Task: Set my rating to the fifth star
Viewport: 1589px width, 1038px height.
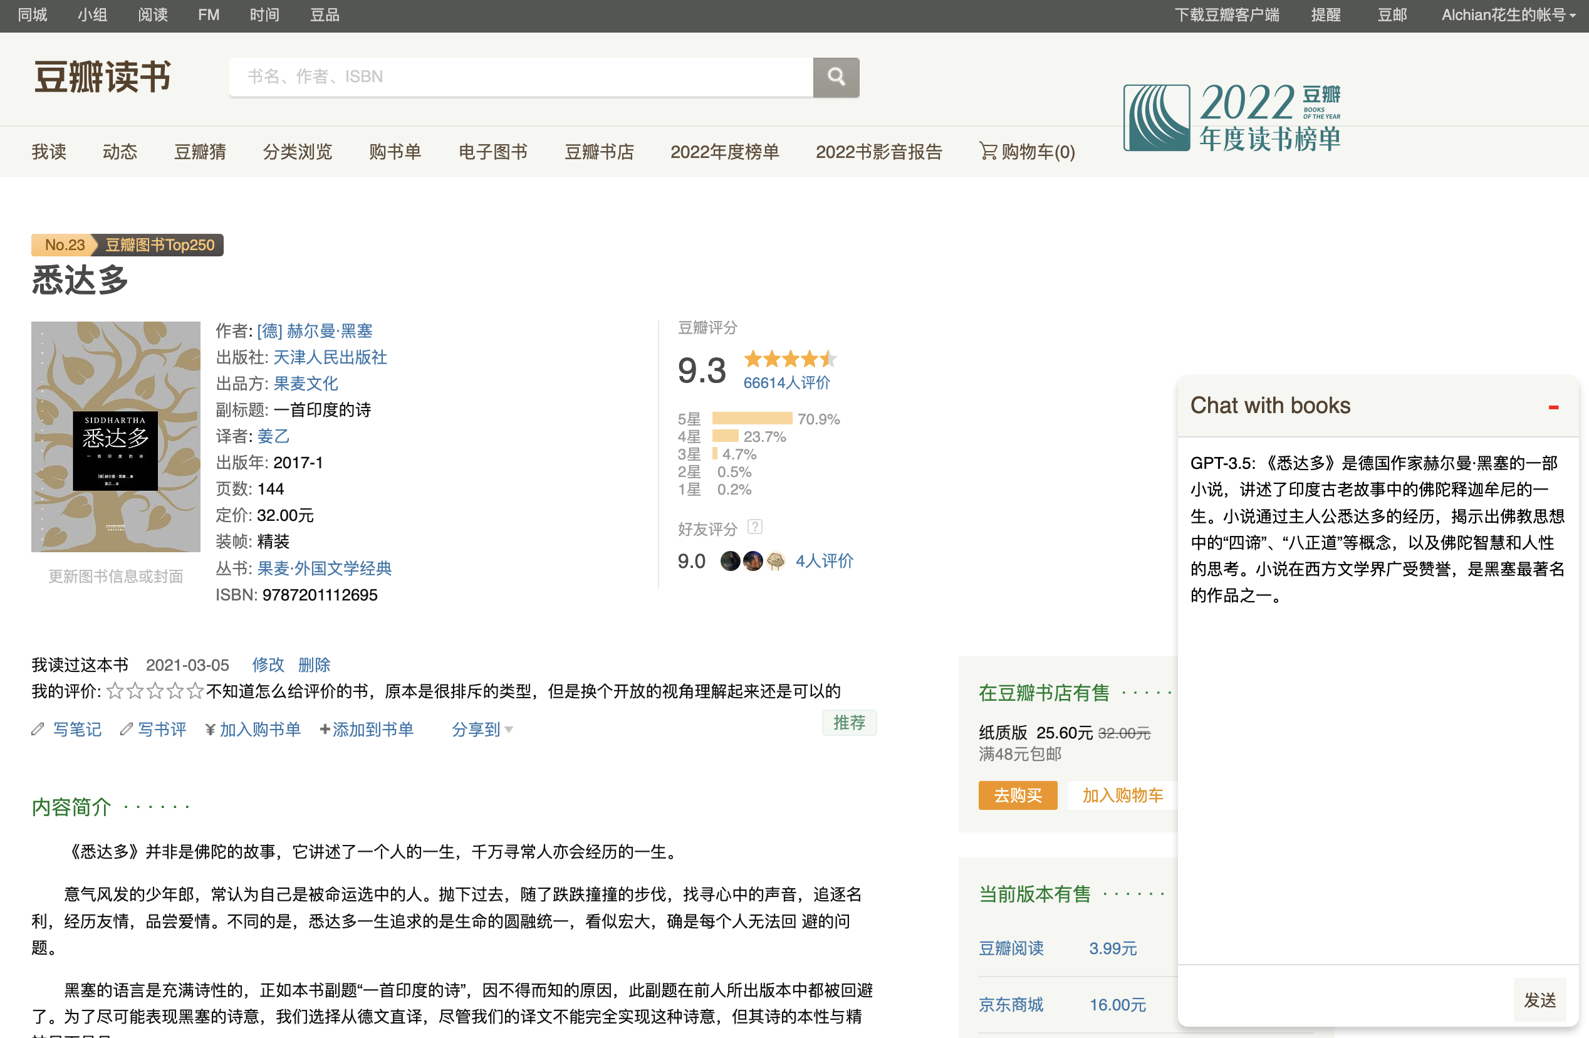Action: click(195, 691)
